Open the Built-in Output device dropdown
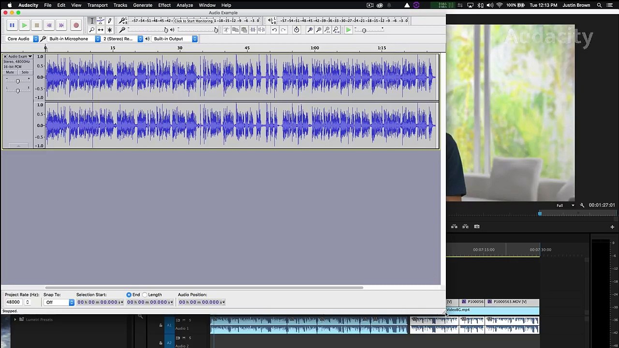This screenshot has width=619, height=348. click(x=175, y=39)
